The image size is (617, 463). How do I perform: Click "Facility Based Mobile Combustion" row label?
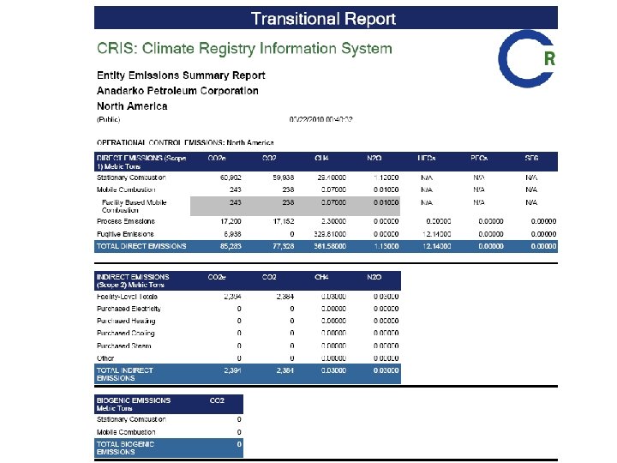135,207
